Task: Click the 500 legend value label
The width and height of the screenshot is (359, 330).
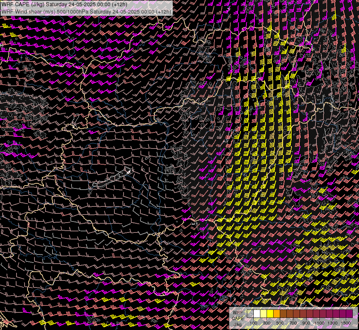Action: point(280,323)
